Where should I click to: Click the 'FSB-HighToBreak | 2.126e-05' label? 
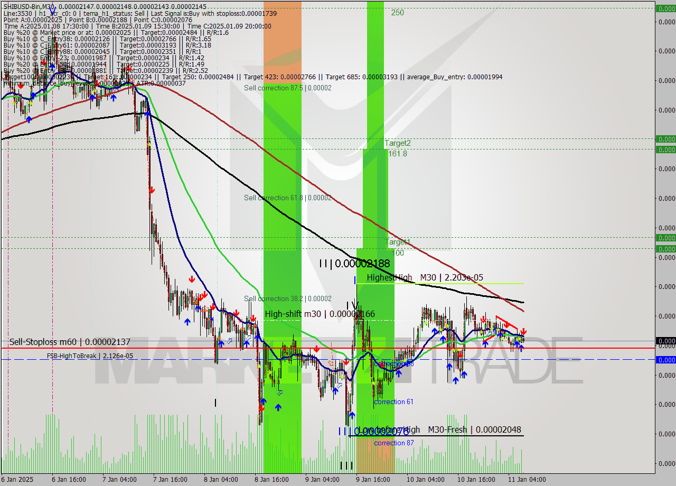(90, 356)
